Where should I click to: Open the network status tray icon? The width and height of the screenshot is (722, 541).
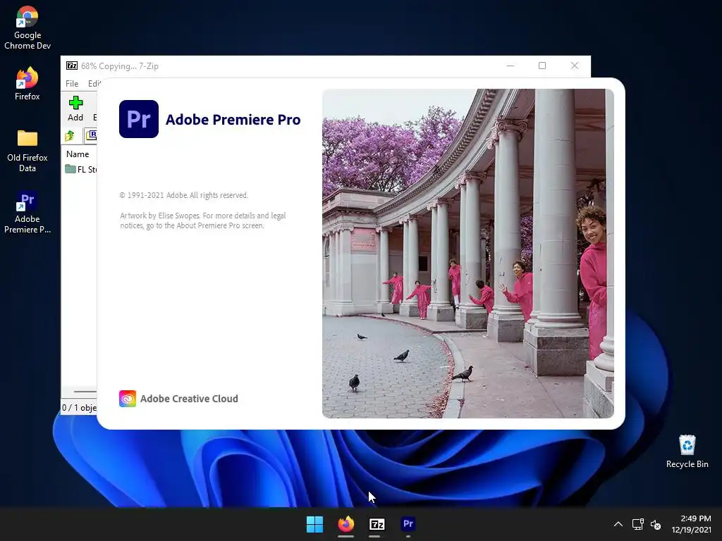637,524
